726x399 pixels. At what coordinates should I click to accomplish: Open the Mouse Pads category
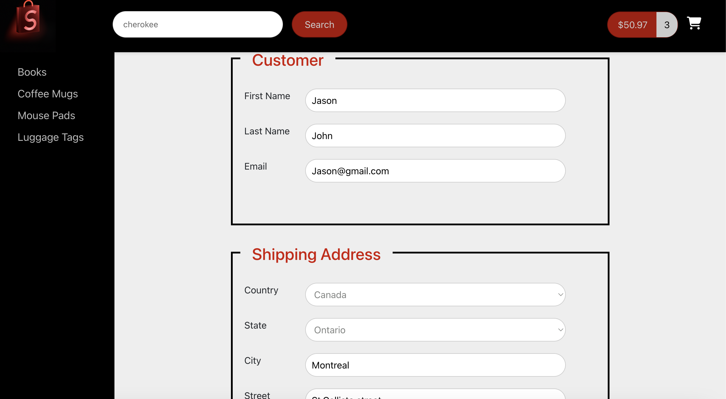pos(46,115)
